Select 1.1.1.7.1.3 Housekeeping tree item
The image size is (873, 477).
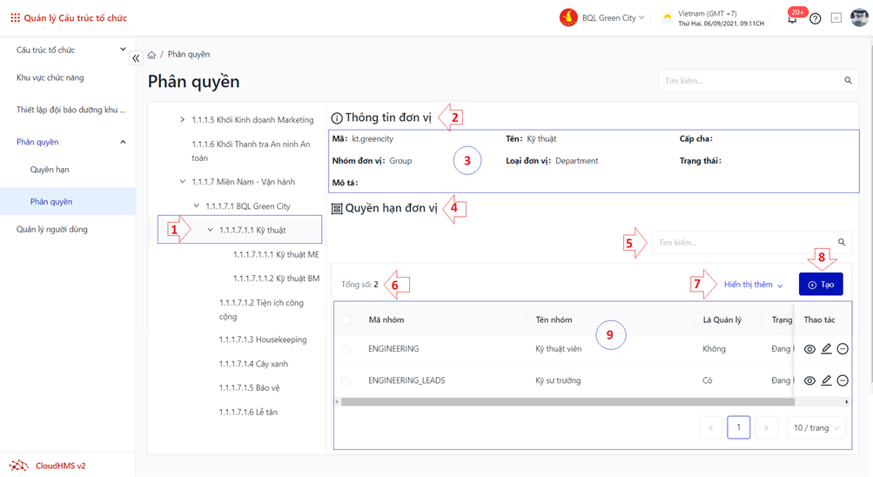point(263,339)
